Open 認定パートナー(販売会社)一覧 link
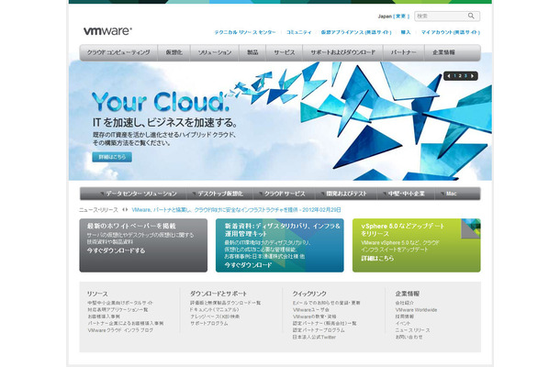 click(325, 323)
